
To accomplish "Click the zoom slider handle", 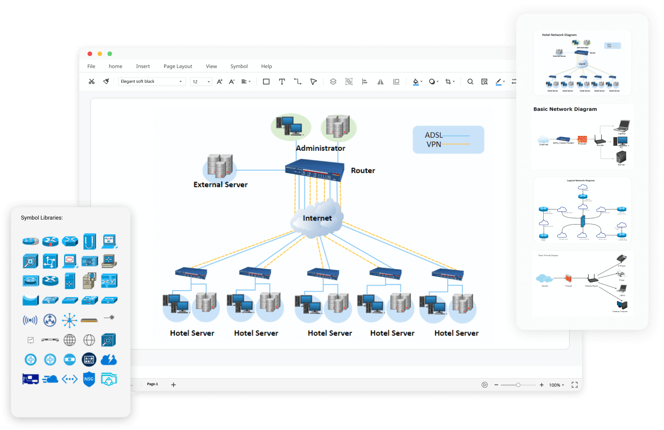I will tap(518, 385).
